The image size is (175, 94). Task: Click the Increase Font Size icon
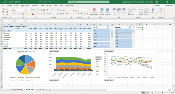32,10
